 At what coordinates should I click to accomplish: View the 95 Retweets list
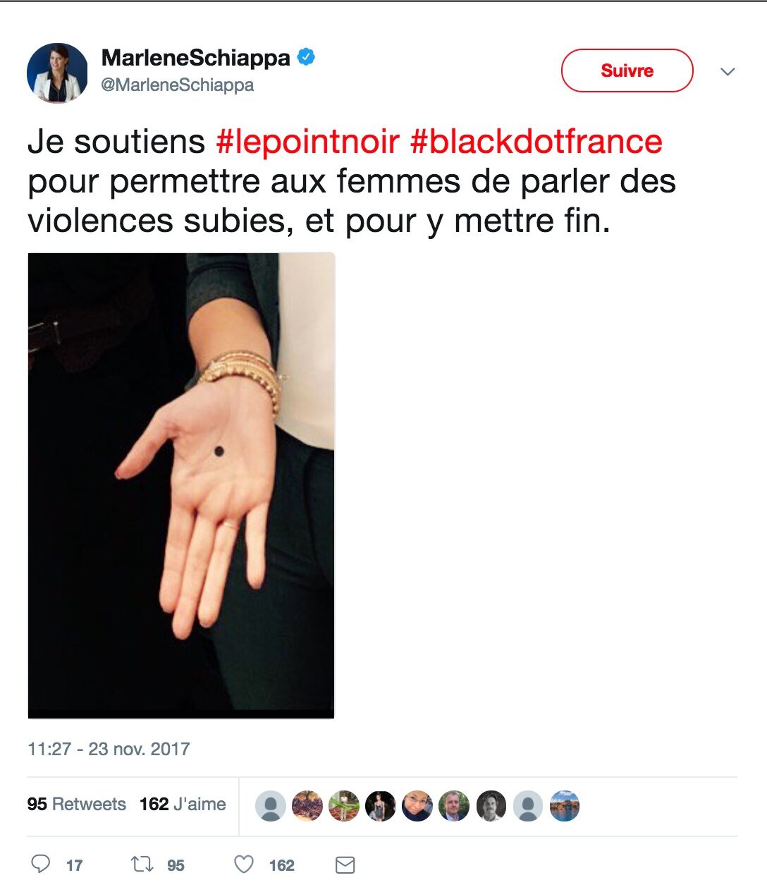pos(76,804)
